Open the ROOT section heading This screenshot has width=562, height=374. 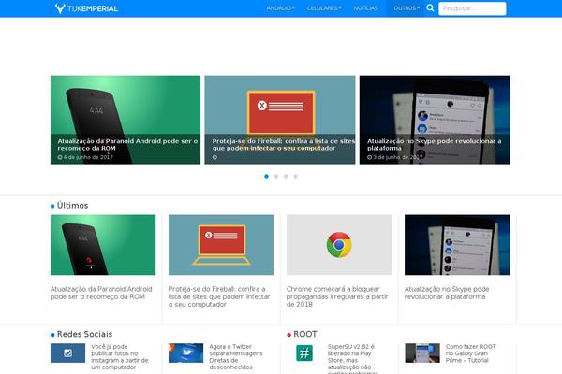(x=305, y=334)
